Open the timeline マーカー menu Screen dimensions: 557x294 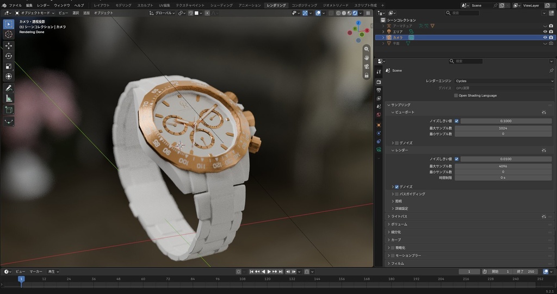point(36,272)
